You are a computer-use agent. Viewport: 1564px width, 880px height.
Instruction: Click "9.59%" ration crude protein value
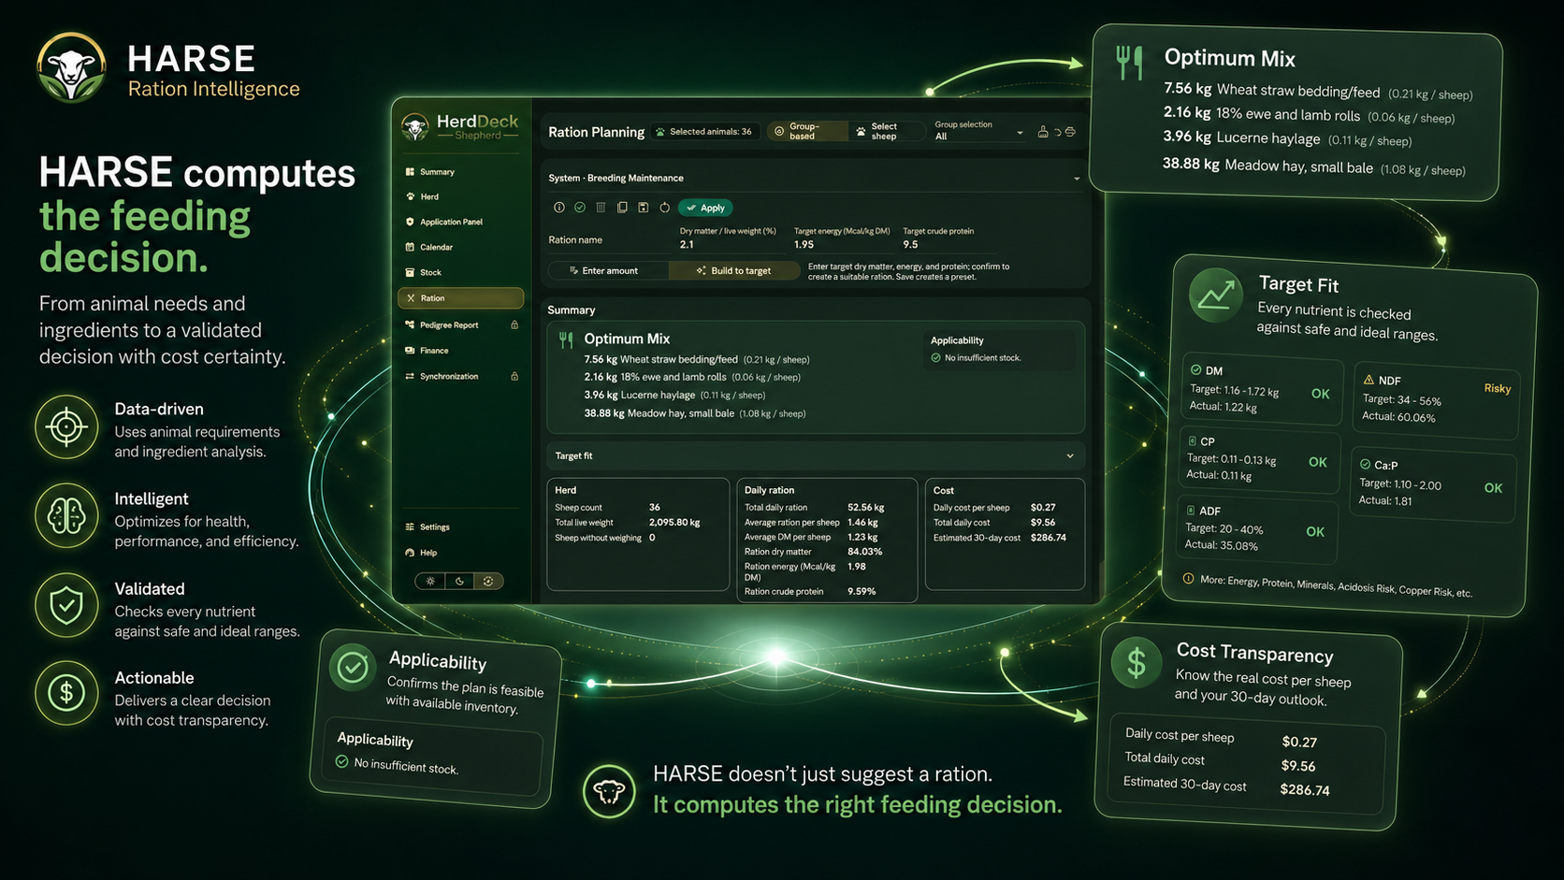point(862,591)
